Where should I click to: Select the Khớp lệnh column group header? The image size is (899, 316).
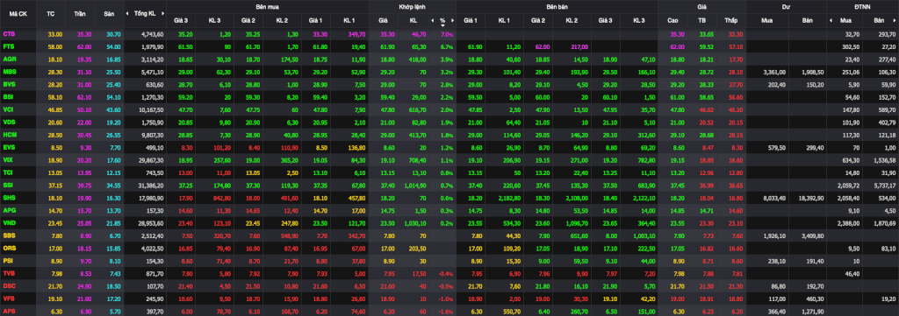point(413,6)
